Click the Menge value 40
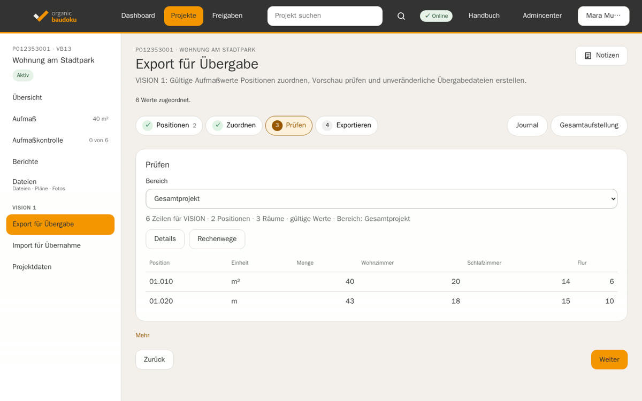 coord(350,282)
